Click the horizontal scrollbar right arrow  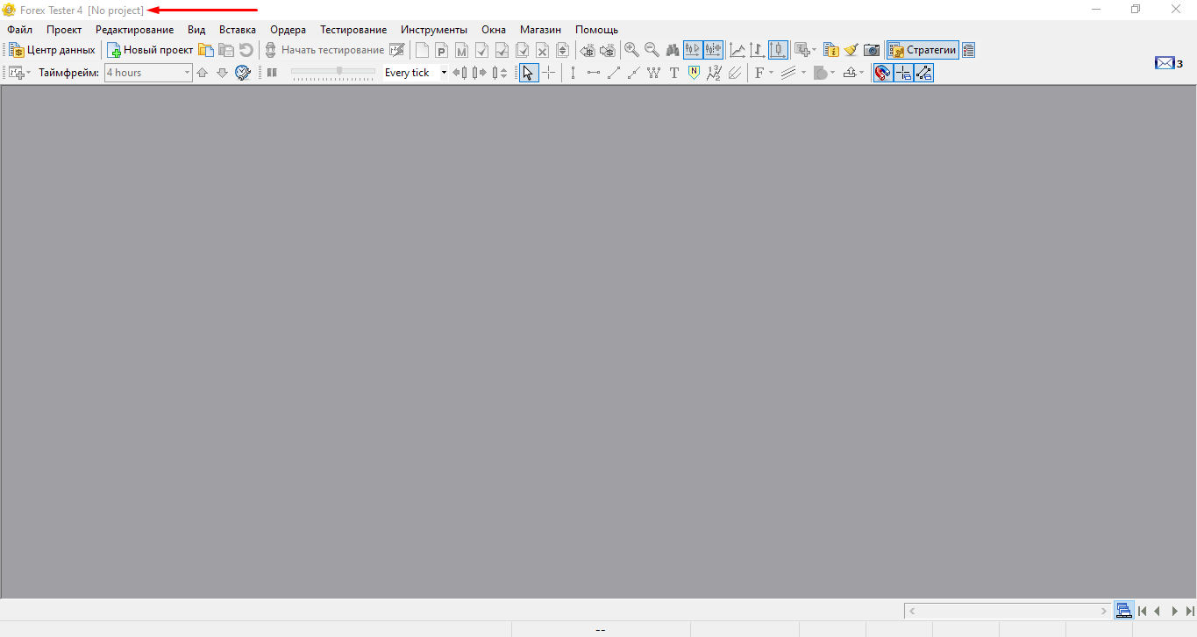tap(1104, 611)
